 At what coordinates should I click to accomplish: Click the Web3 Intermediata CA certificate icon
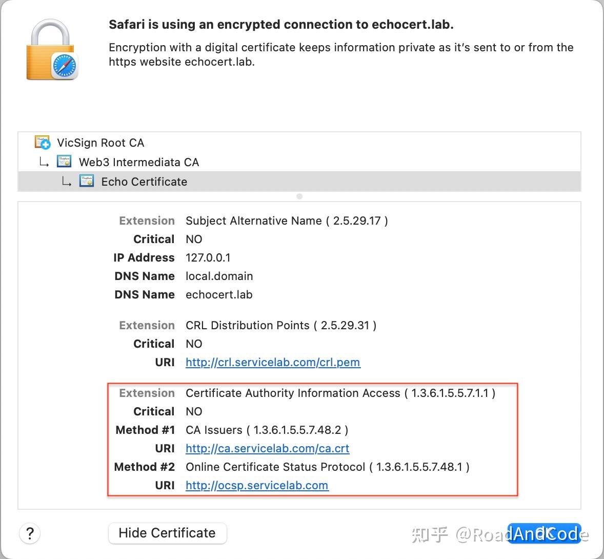(64, 162)
